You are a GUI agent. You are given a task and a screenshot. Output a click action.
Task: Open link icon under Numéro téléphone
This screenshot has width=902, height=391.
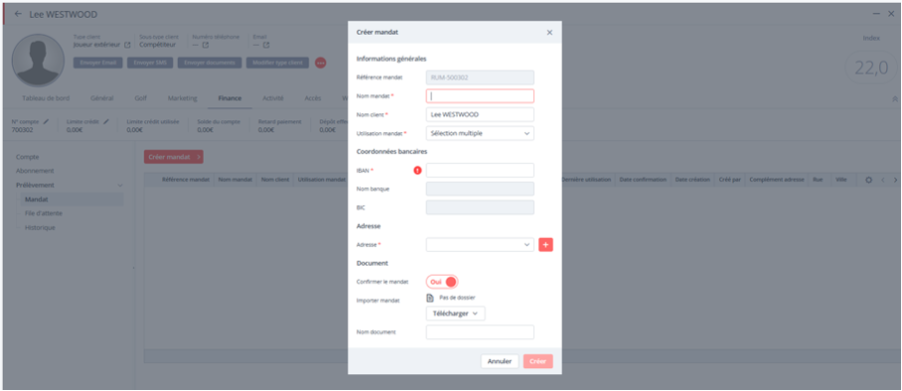[x=206, y=45]
